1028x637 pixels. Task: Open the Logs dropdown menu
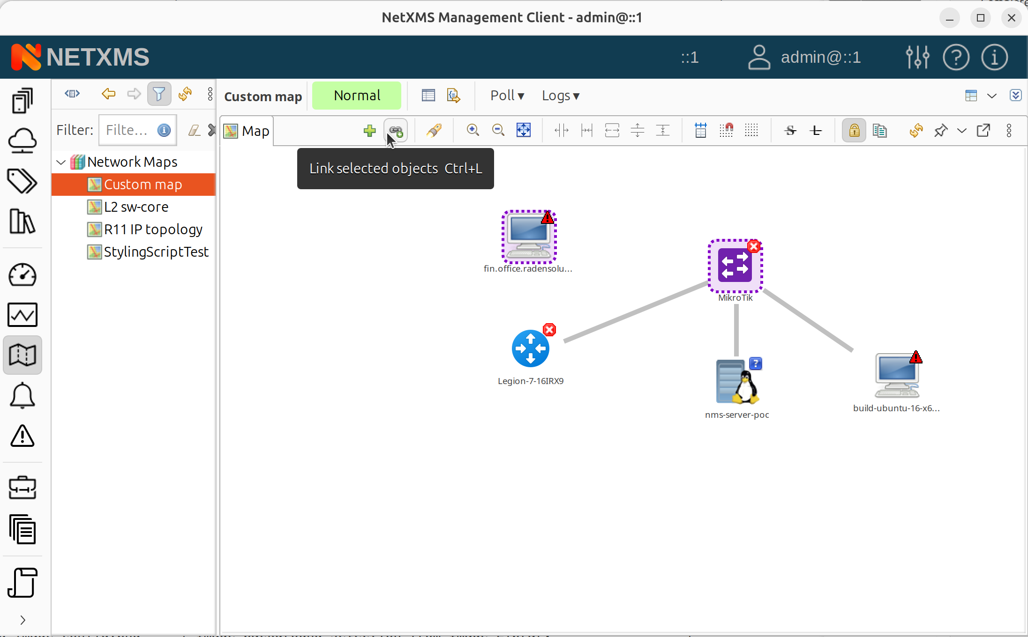click(561, 96)
